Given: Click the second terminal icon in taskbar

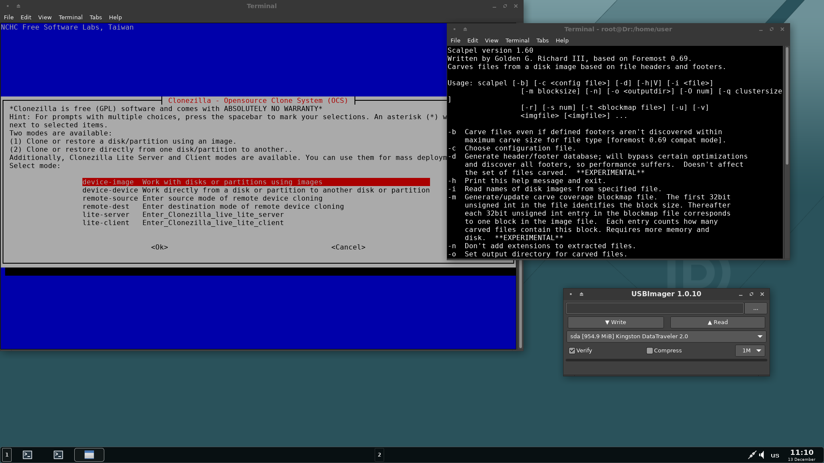Looking at the screenshot, I should coord(58,455).
